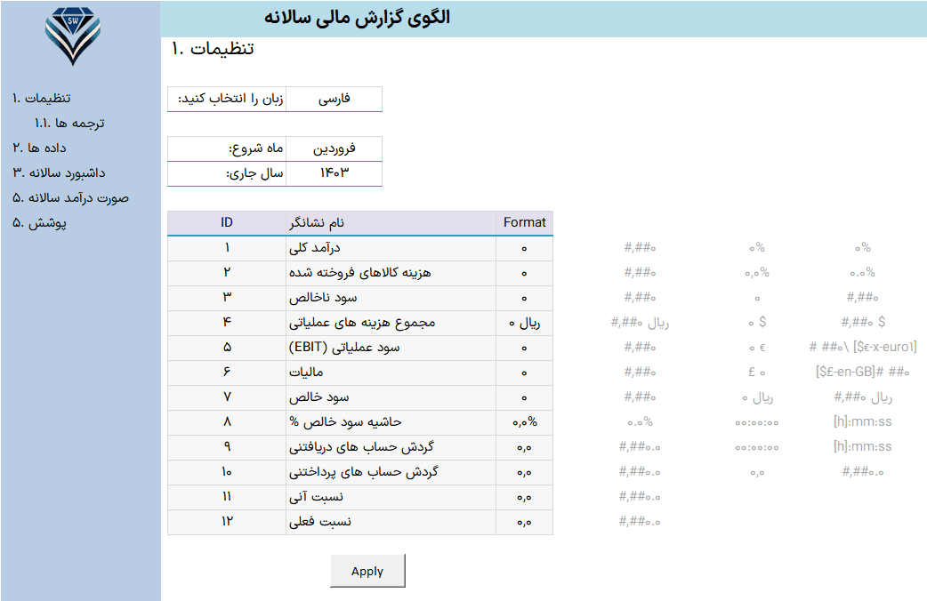Open داشبورد سالانه .۳ sidebar link

click(x=59, y=172)
